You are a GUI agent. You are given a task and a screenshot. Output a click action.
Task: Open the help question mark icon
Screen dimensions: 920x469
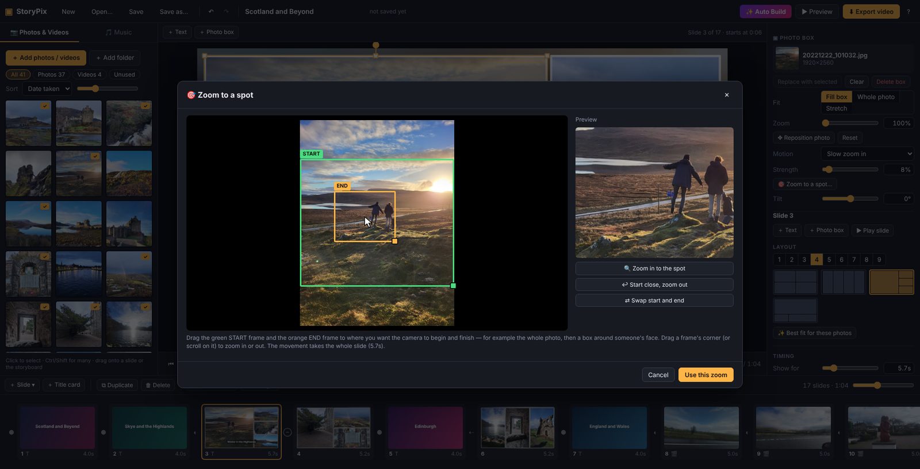click(908, 11)
